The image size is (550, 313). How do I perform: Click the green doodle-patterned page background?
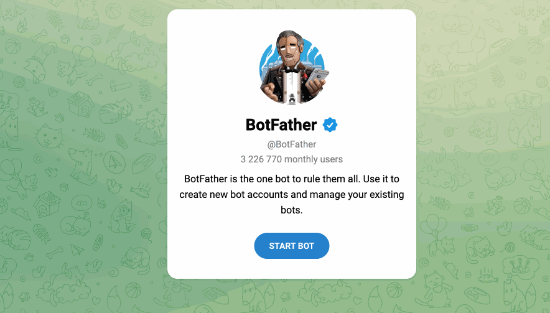(81, 156)
